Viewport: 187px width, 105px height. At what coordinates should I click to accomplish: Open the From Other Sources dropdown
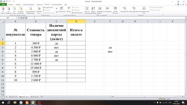[x=21, y=10]
